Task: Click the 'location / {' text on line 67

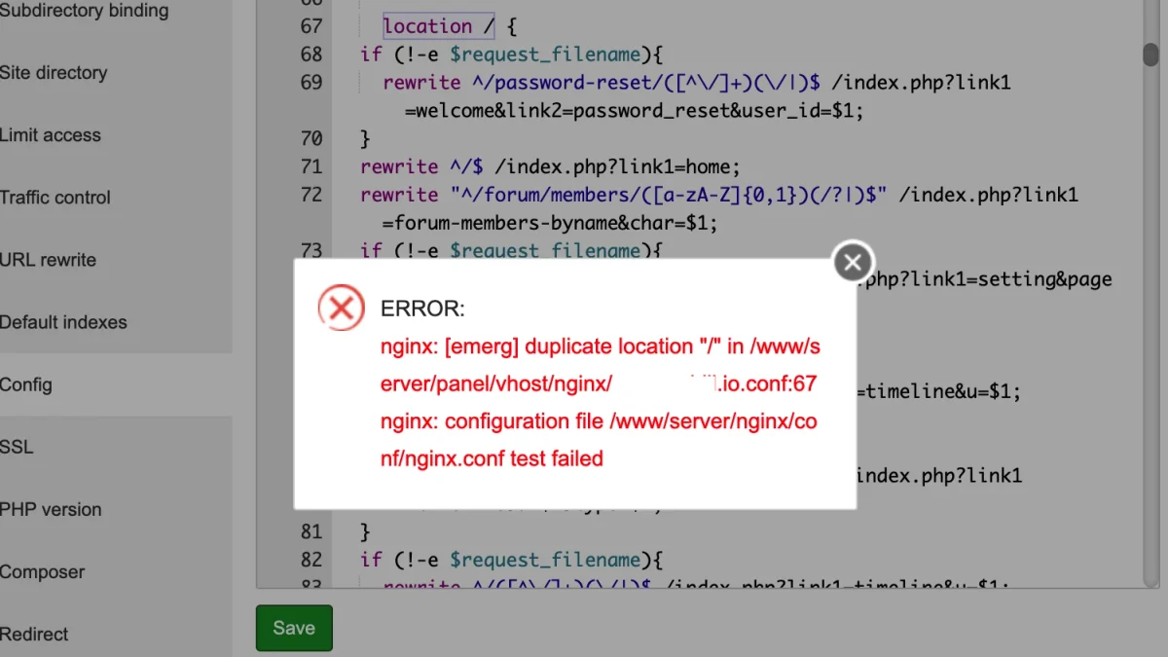Action: [451, 26]
